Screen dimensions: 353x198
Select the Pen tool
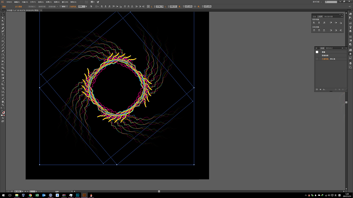3,28
